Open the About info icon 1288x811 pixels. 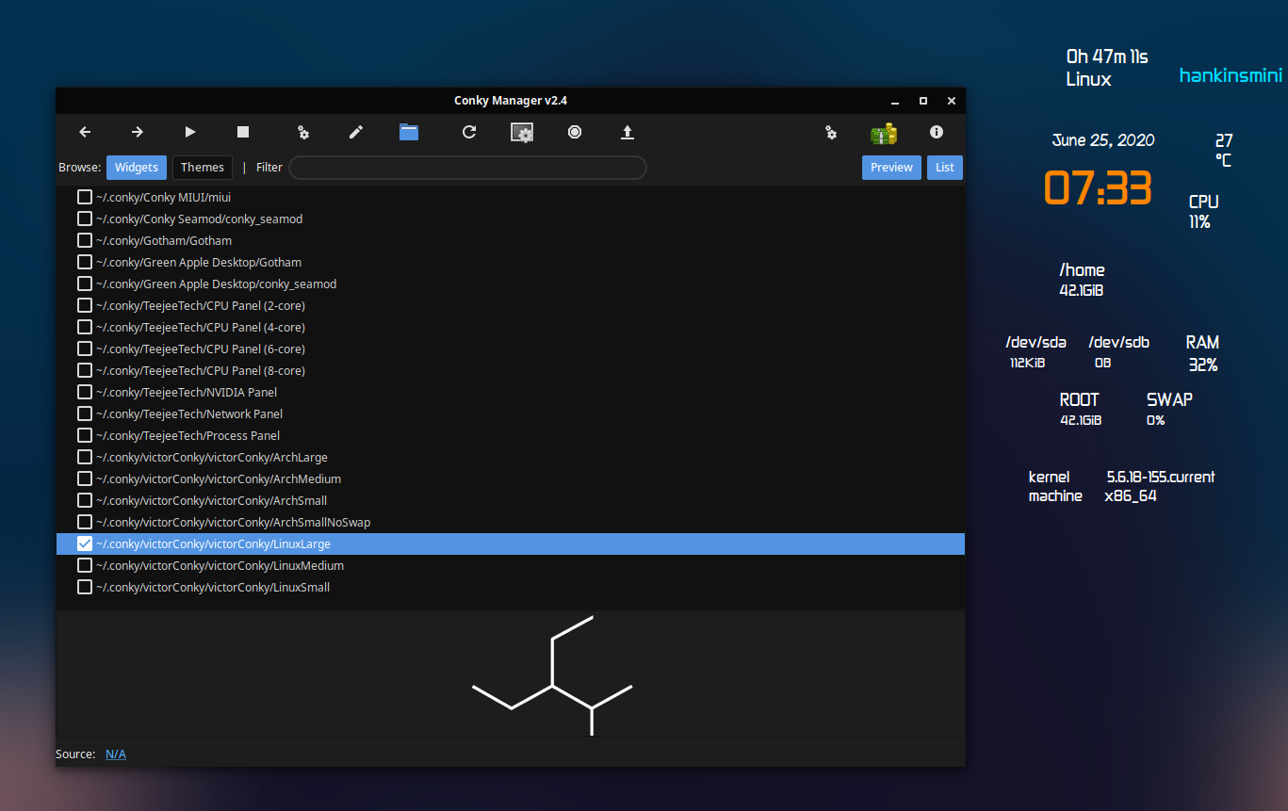pos(937,133)
